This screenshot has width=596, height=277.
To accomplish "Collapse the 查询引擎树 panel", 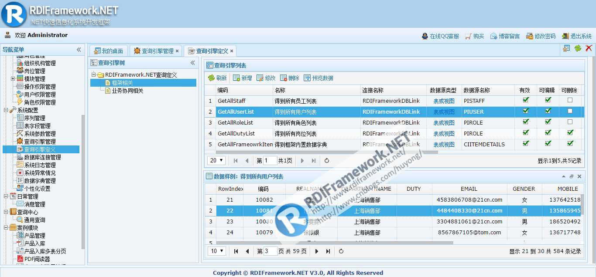I will [193, 63].
